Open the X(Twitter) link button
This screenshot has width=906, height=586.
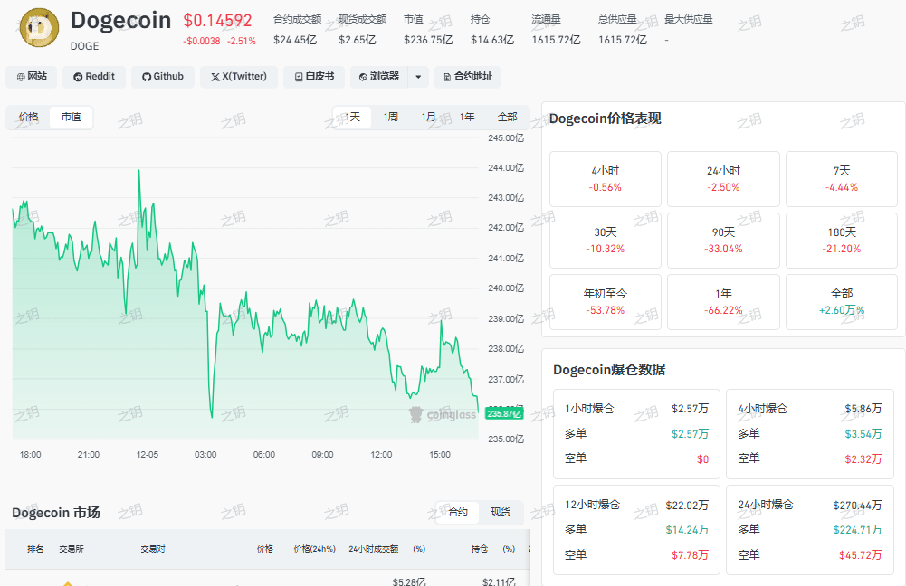point(239,77)
